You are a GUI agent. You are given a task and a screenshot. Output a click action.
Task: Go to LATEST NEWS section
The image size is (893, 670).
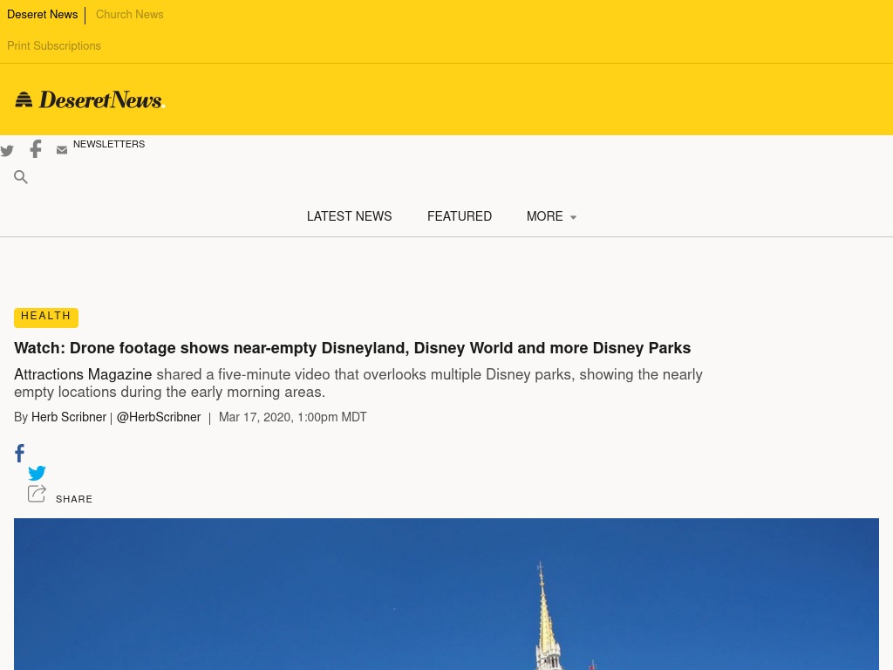coord(349,216)
